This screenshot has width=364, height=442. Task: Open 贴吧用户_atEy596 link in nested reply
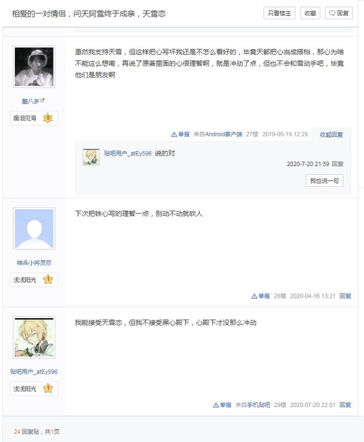tap(129, 153)
